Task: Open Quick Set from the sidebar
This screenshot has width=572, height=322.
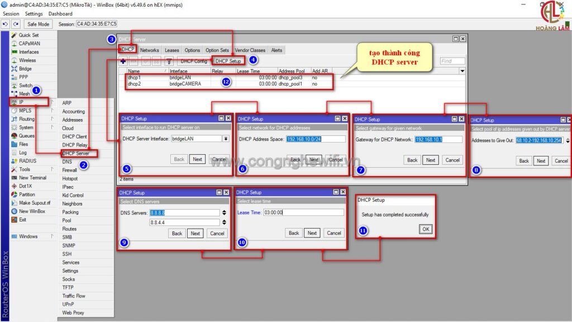Action: tap(28, 35)
